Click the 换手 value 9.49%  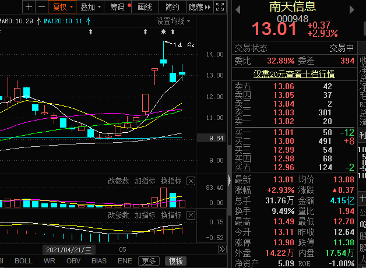click(283, 211)
